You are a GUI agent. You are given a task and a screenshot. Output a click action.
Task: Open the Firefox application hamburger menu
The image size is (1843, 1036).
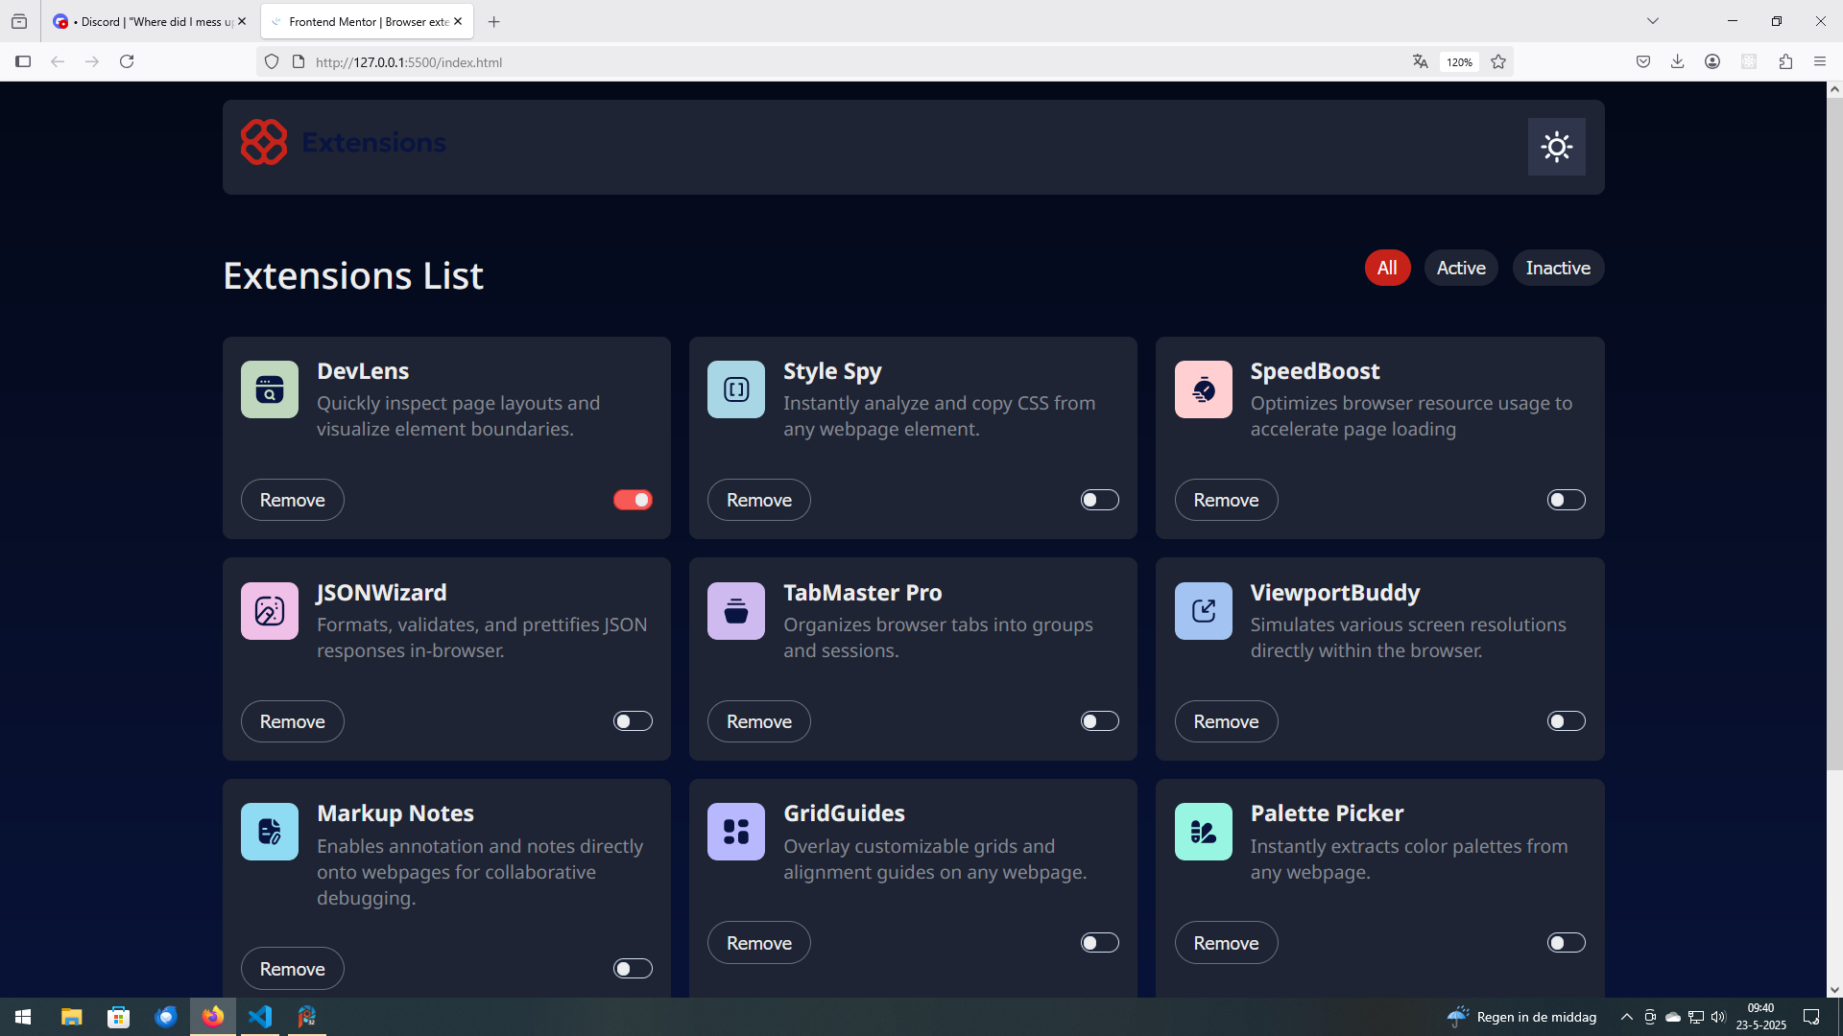pyautogui.click(x=1820, y=61)
